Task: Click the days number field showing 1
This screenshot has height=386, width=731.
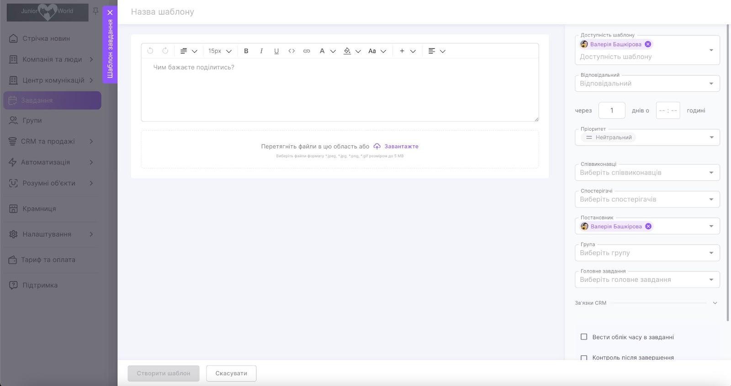Action: pyautogui.click(x=612, y=111)
